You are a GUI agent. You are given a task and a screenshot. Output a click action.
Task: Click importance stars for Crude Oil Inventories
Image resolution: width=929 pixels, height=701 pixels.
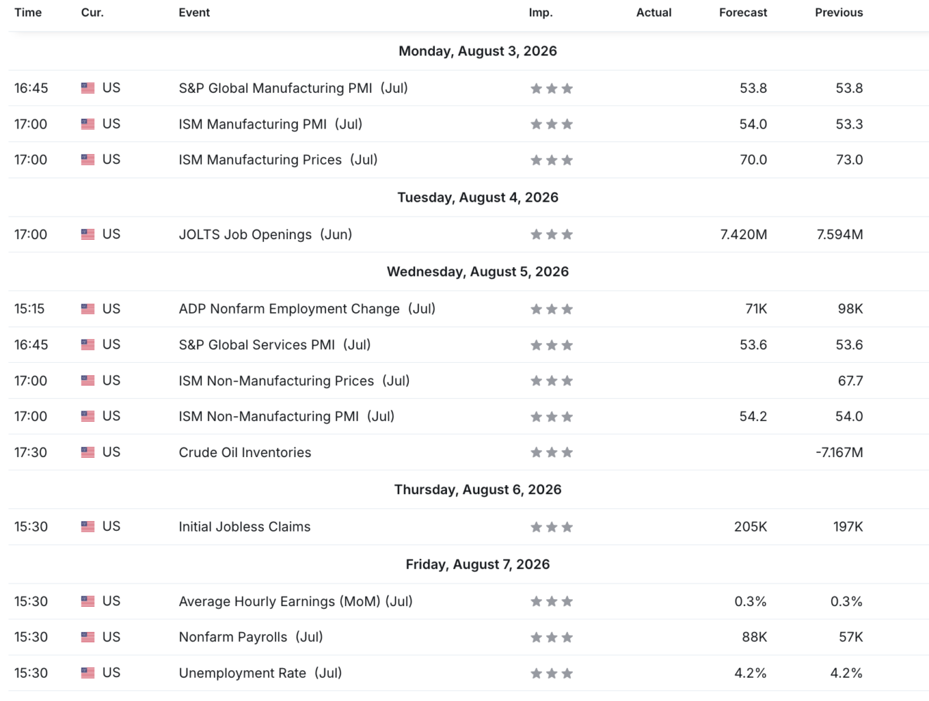click(x=552, y=452)
